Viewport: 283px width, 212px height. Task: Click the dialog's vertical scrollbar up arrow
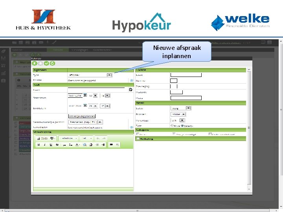249,69
